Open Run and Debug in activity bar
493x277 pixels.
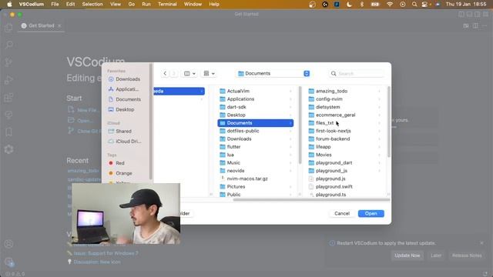pos(8,80)
